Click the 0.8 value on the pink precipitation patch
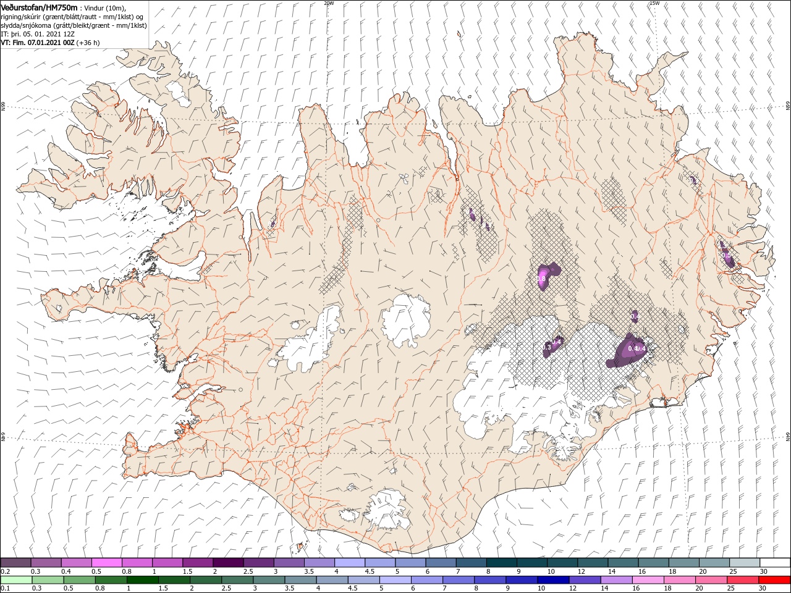 click(x=541, y=279)
